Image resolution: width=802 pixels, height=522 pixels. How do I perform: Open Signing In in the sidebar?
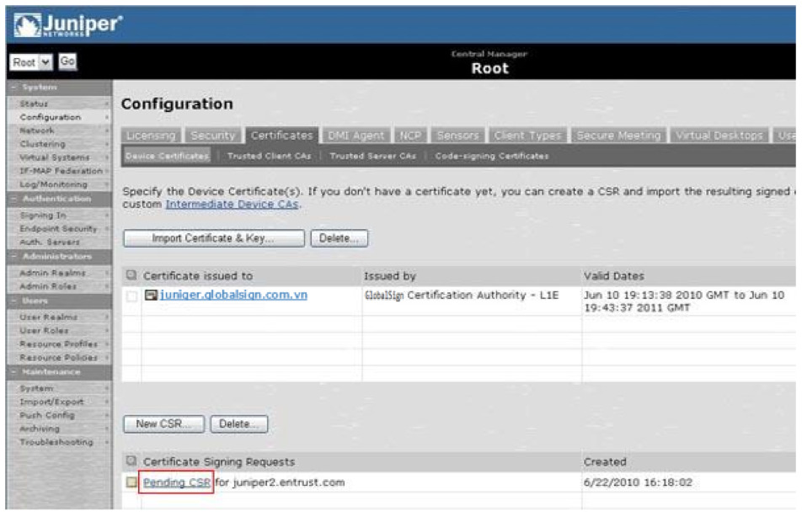coord(43,216)
